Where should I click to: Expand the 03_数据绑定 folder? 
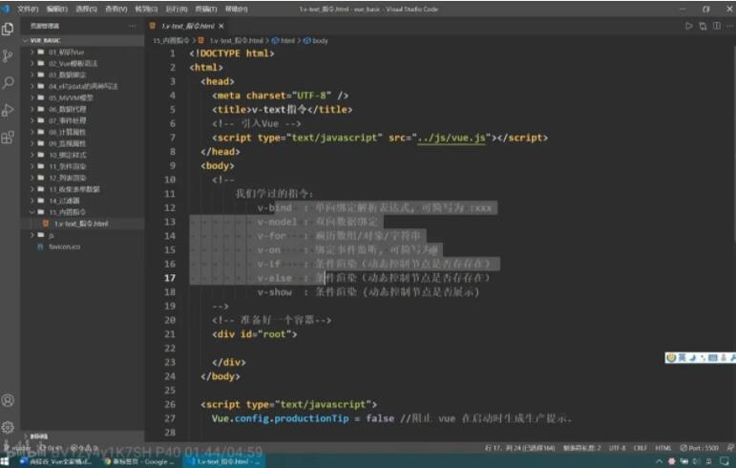click(x=32, y=74)
